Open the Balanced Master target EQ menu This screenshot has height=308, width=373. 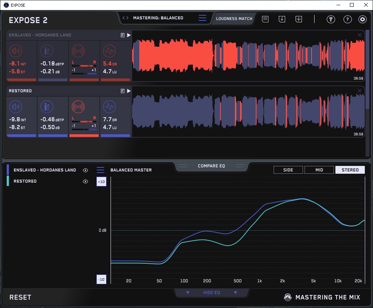point(101,170)
